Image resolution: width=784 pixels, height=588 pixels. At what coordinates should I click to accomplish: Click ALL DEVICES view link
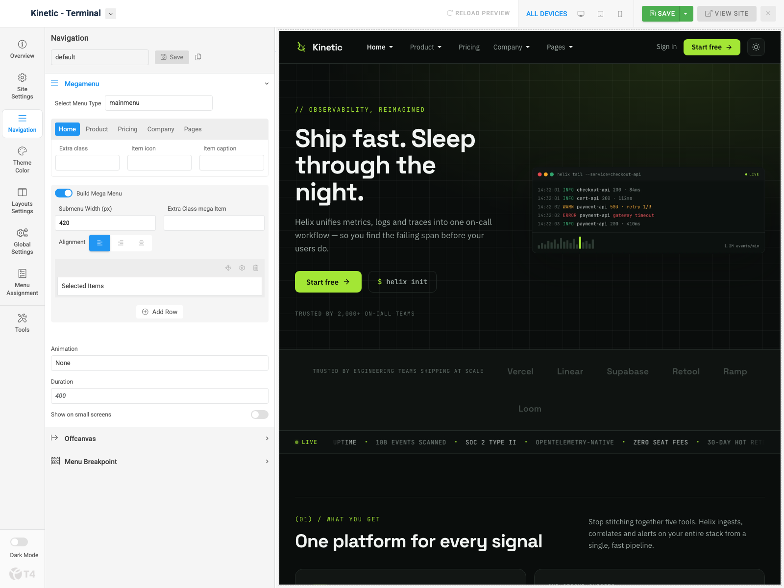tap(546, 14)
